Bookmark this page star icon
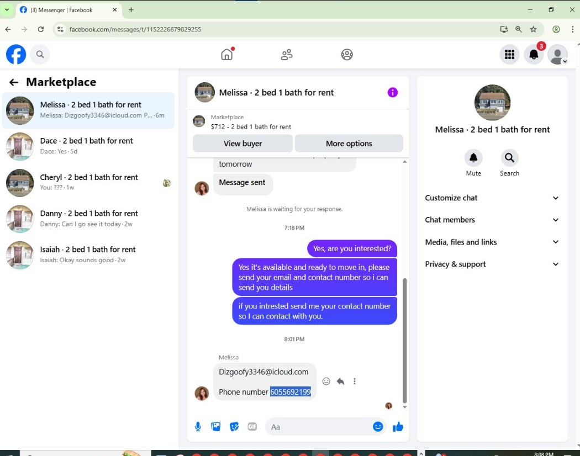Screen dimensions: 580x456 coord(533,29)
